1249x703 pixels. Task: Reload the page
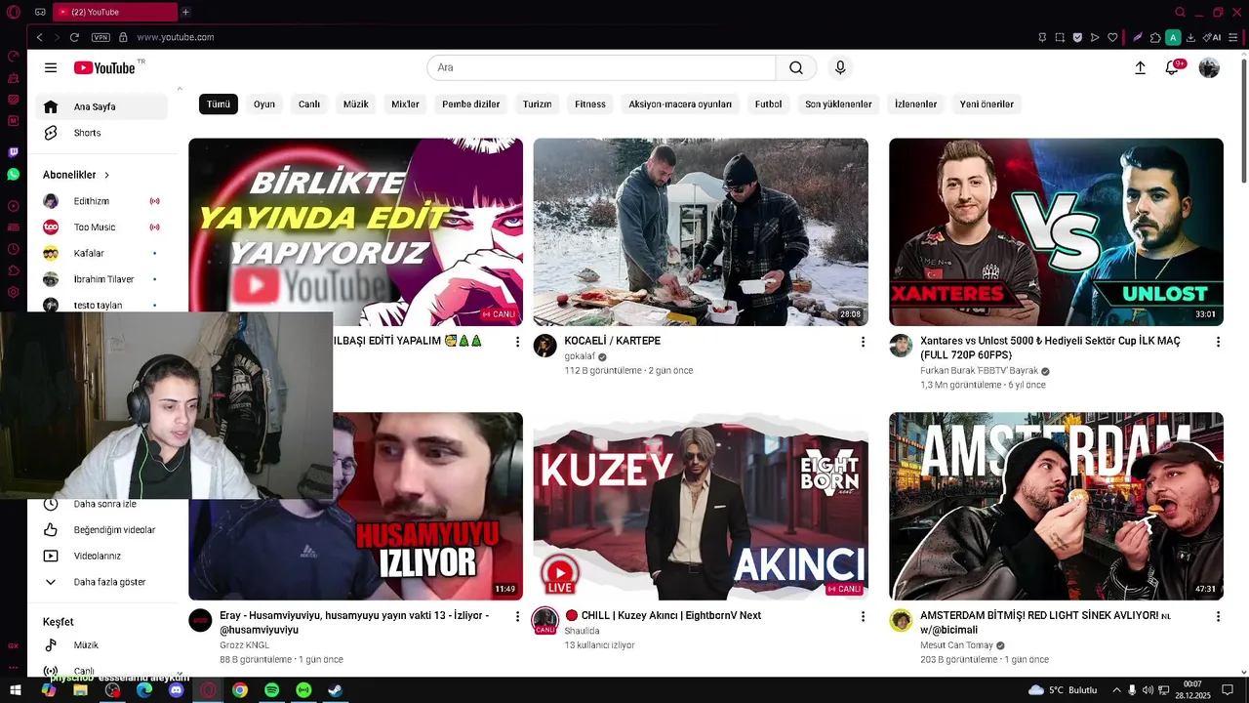point(74,37)
